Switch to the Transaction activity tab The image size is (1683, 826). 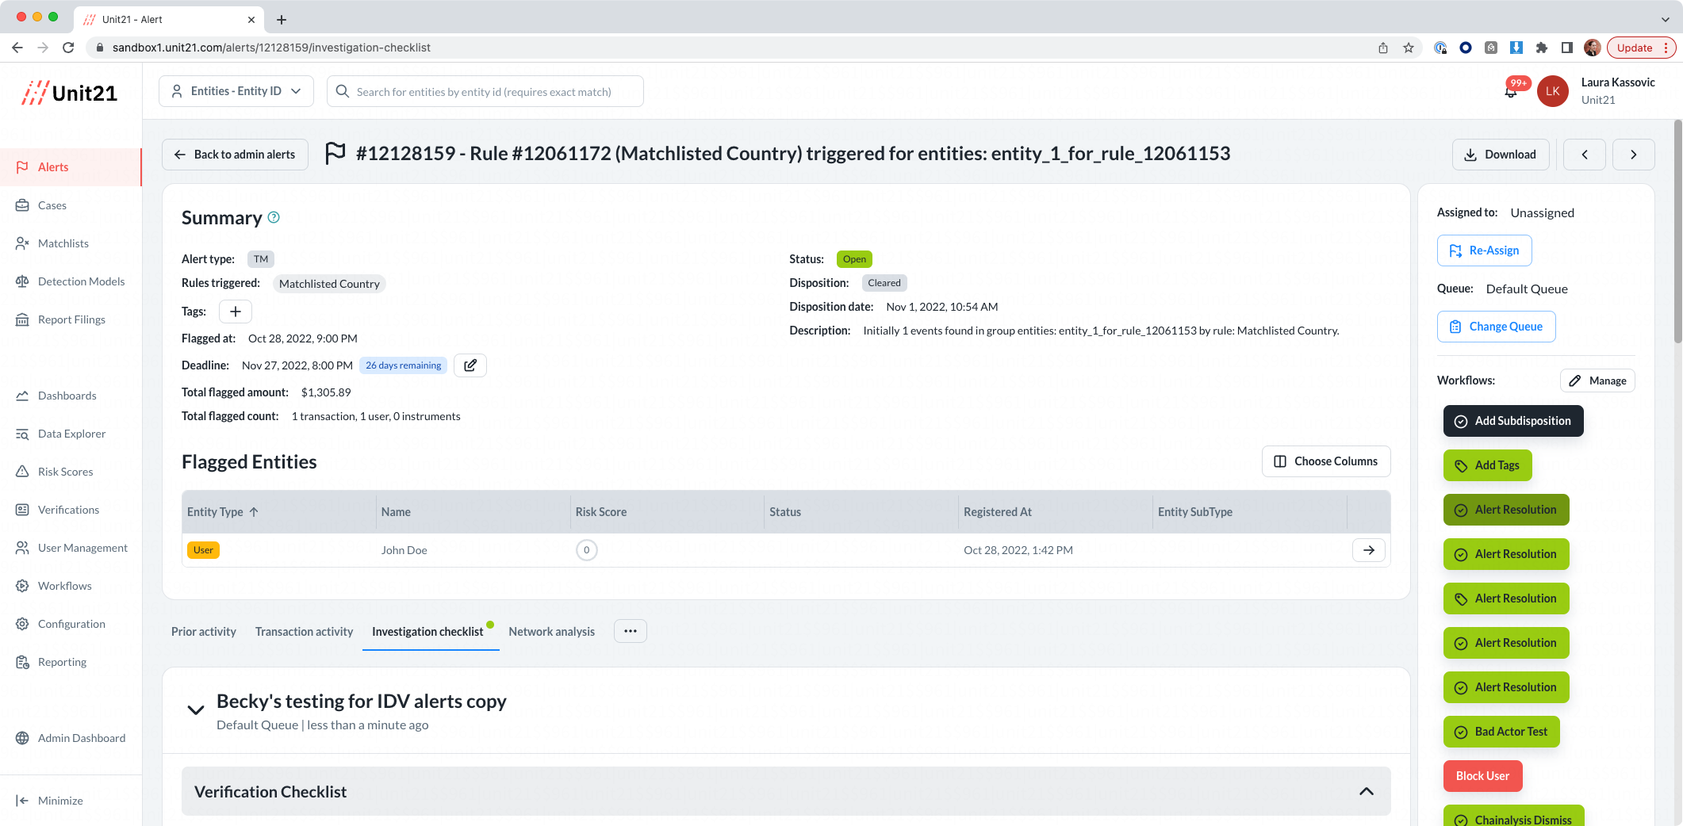coord(304,632)
